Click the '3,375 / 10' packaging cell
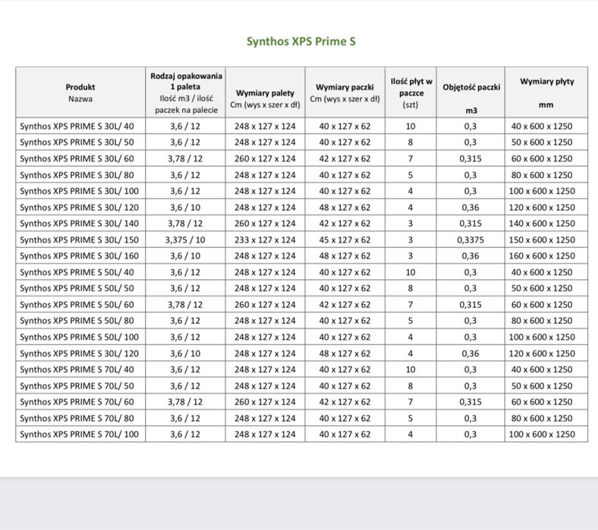Viewport: 598px width, 530px height. 185,240
